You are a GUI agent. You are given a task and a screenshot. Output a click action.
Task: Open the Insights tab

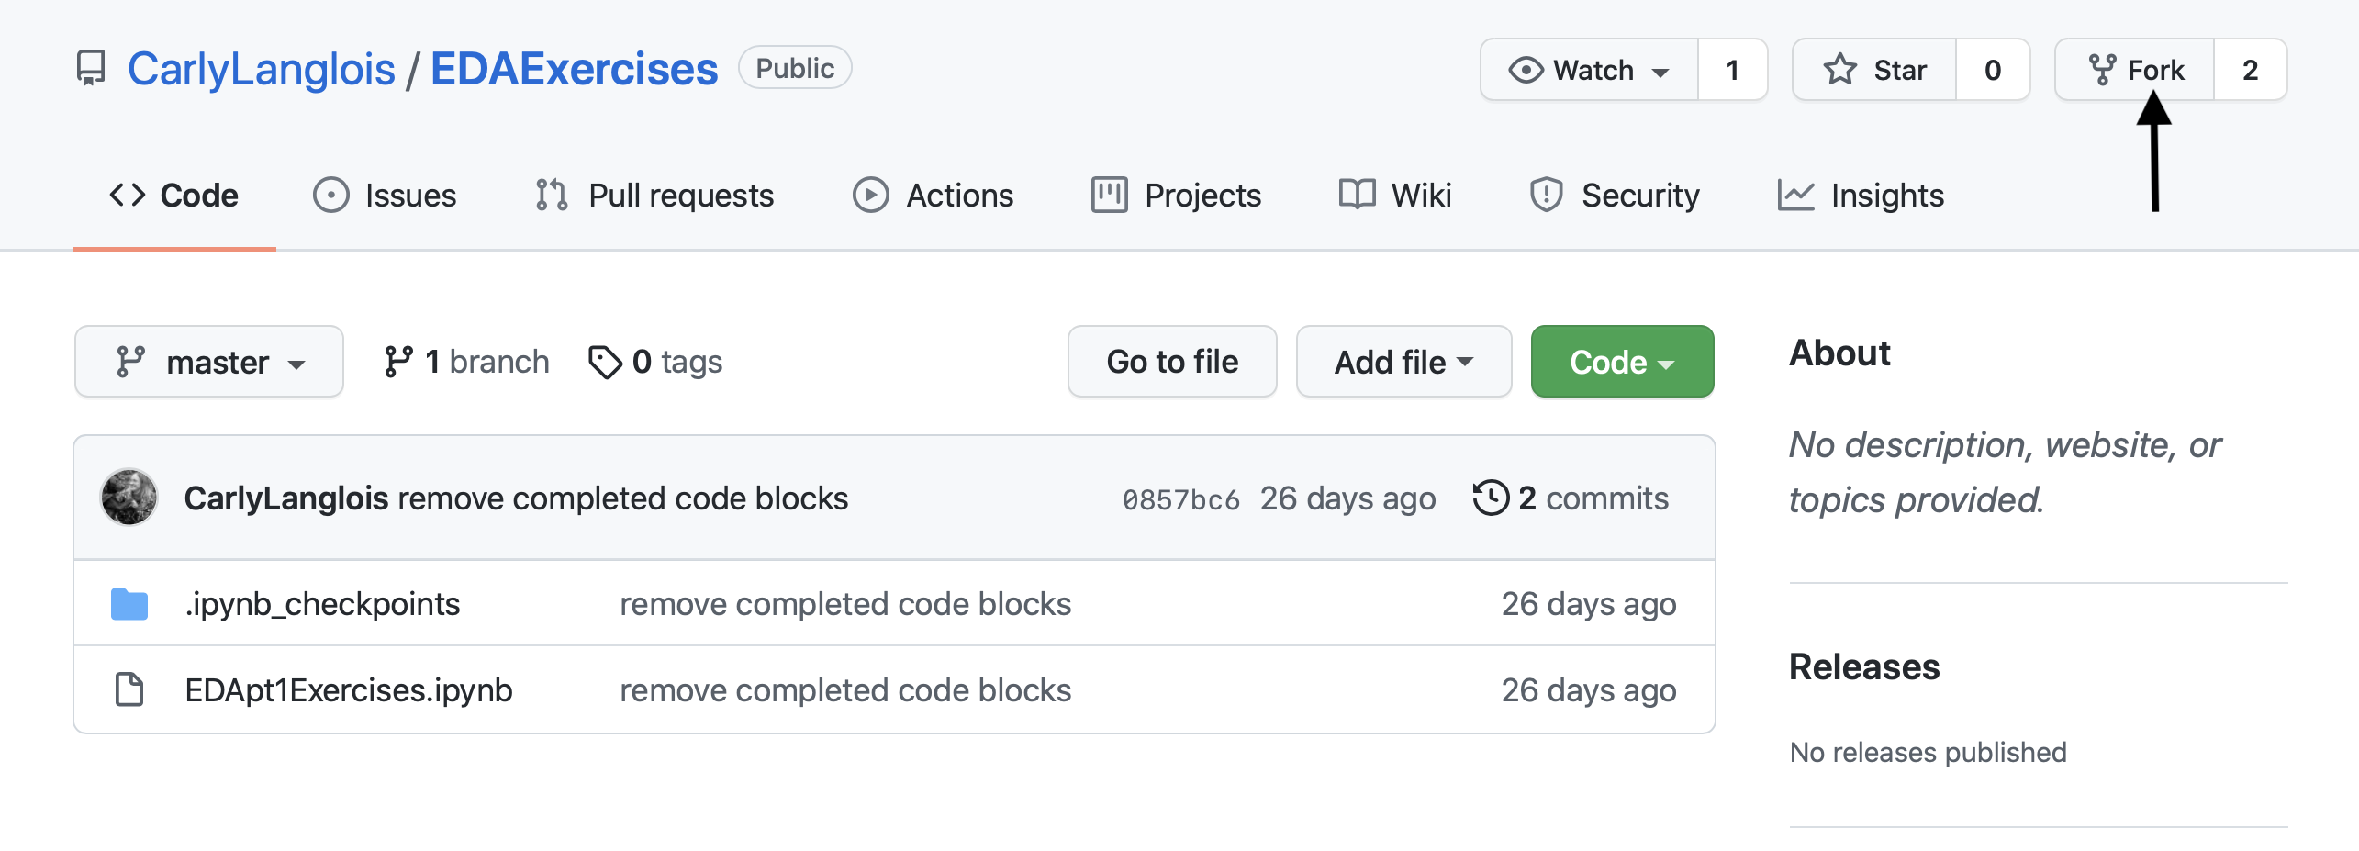coord(1861,196)
